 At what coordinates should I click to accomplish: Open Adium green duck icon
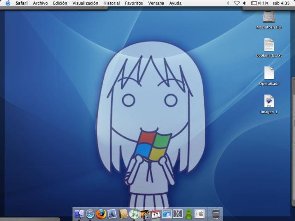189,214
